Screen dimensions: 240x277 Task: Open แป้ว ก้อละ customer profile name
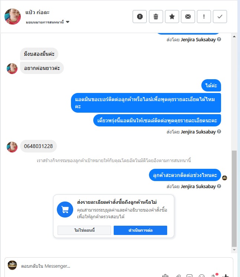point(38,12)
